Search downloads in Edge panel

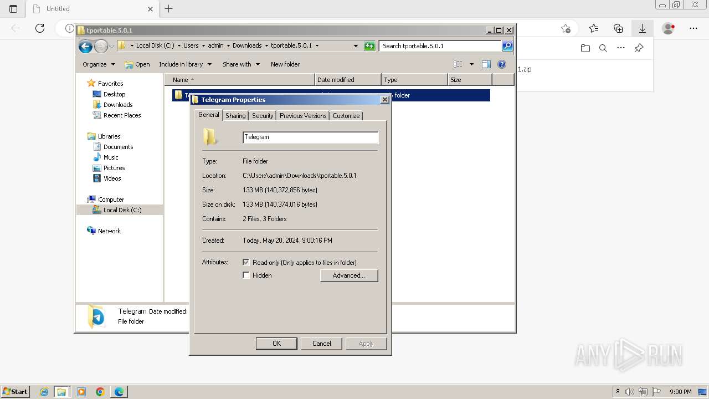coord(603,48)
